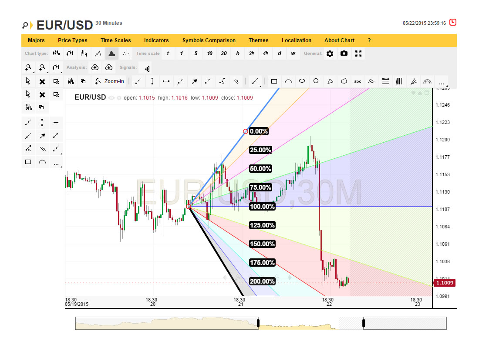Upload analysis with cloud upload icon
The height and width of the screenshot is (348, 479).
click(x=95, y=67)
